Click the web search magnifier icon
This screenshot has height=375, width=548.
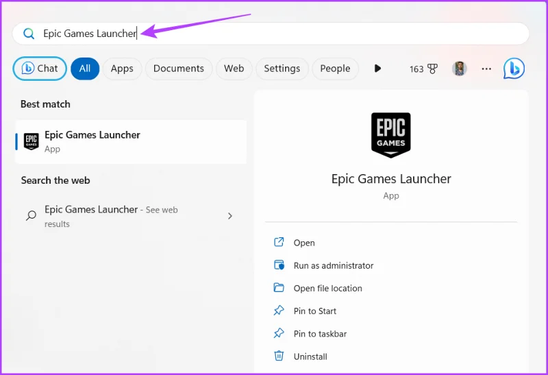point(31,215)
